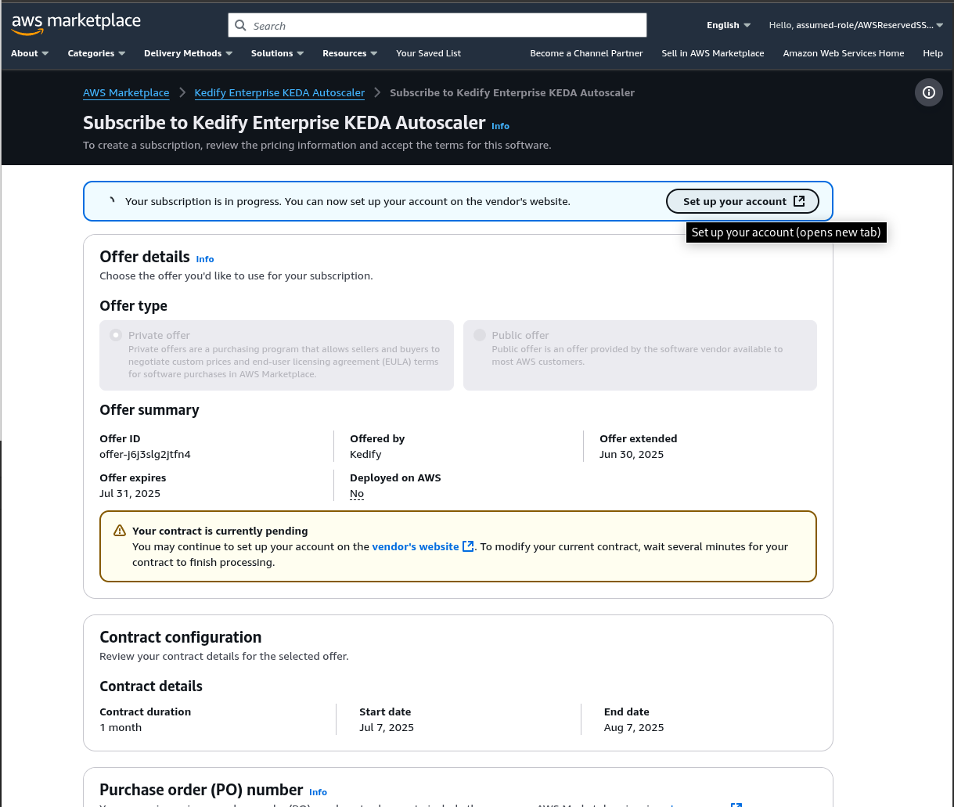Click the Set up your account button
This screenshot has width=954, height=807.
(743, 201)
